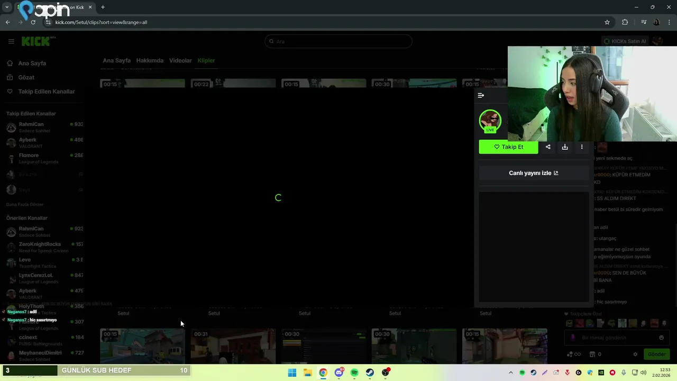677x381 pixels.
Task: Open File Explorer from the taskbar
Action: (x=307, y=373)
